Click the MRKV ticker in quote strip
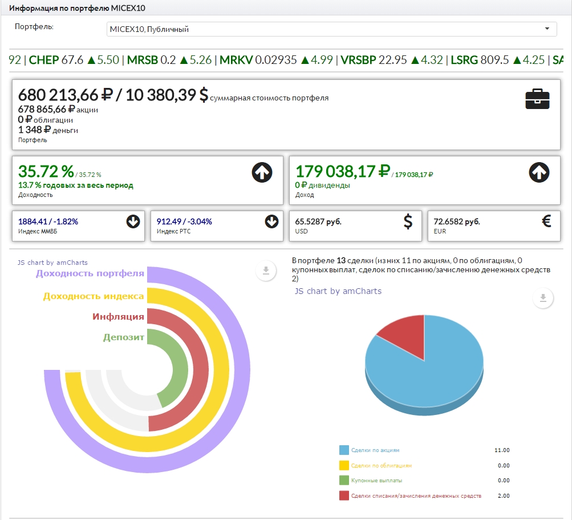 pyautogui.click(x=236, y=60)
